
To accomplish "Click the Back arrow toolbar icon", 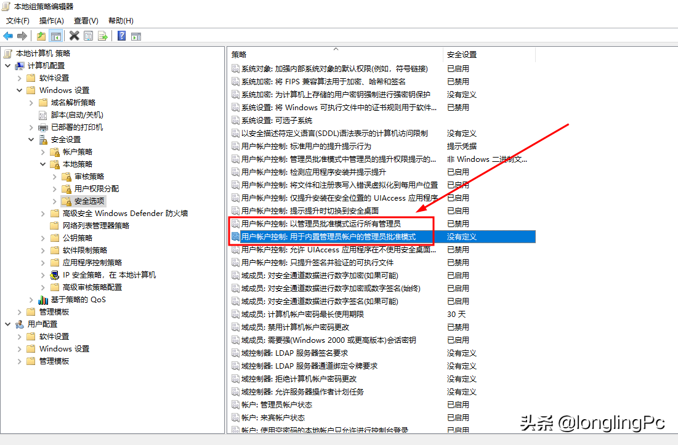I will 8,36.
